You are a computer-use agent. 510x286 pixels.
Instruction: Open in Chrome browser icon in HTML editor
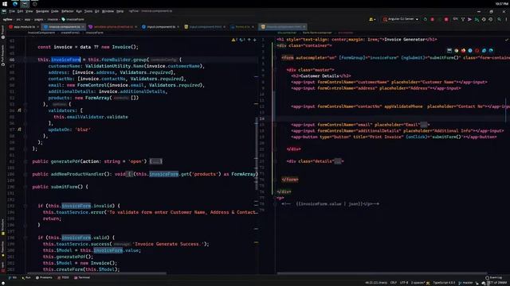[x=457, y=51]
